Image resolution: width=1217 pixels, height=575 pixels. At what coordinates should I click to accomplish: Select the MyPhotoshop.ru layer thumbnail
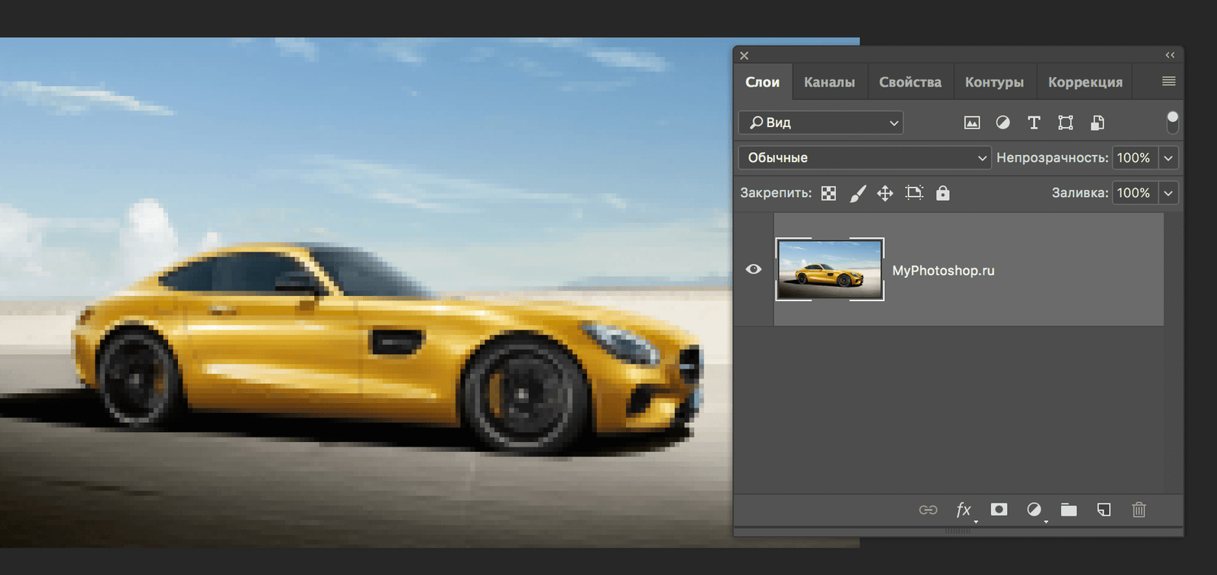pyautogui.click(x=830, y=269)
